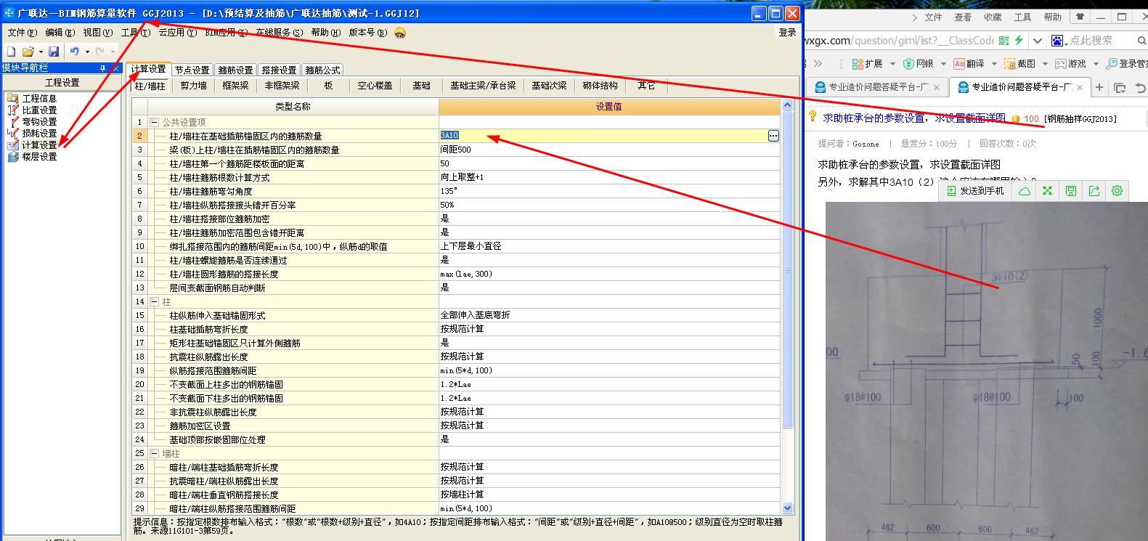Click the cloud save icon on image toolbar
This screenshot has width=1148, height=541.
1024,191
